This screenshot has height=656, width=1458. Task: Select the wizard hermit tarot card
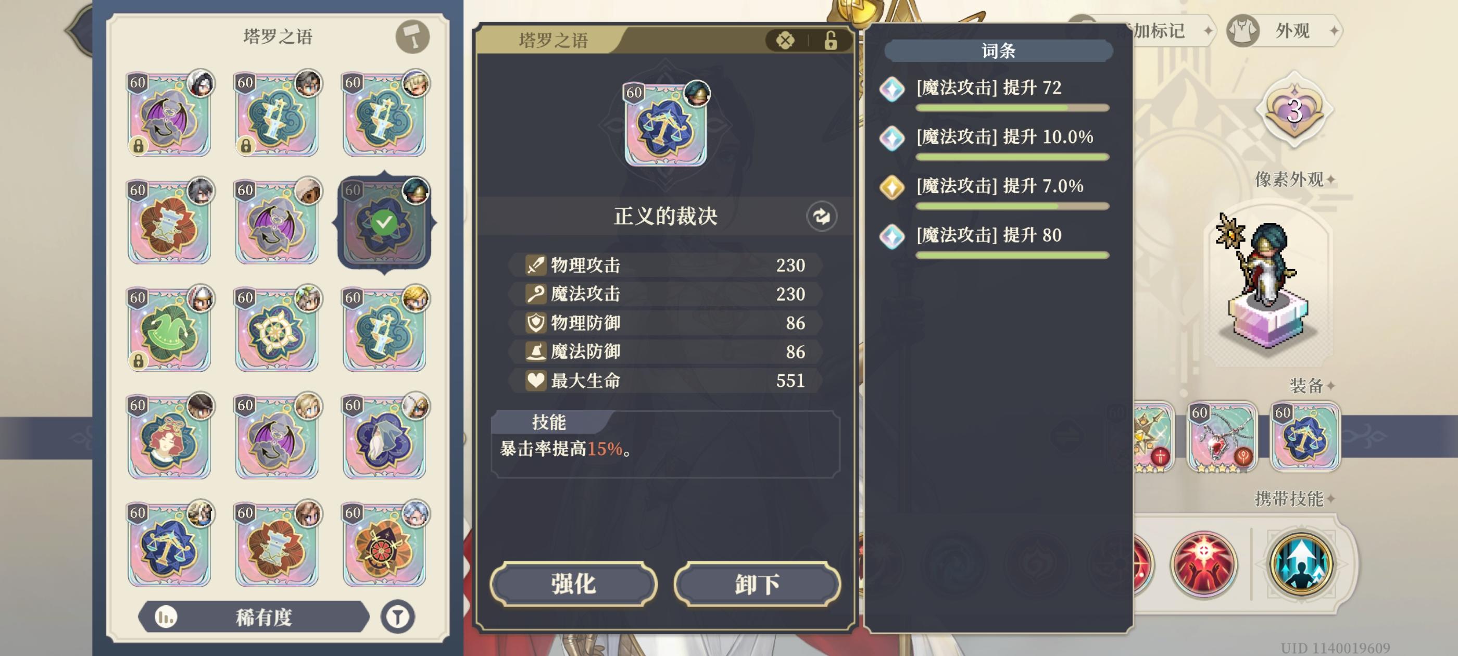click(x=384, y=437)
